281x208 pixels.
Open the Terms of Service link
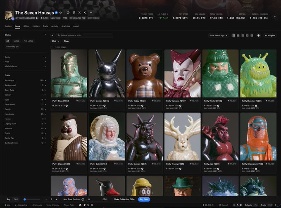coord(53,205)
